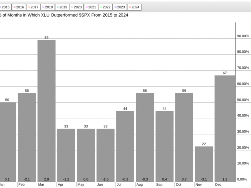Click the 50.00% axis label
This screenshot has height=188, width=251.
(x=243, y=100)
